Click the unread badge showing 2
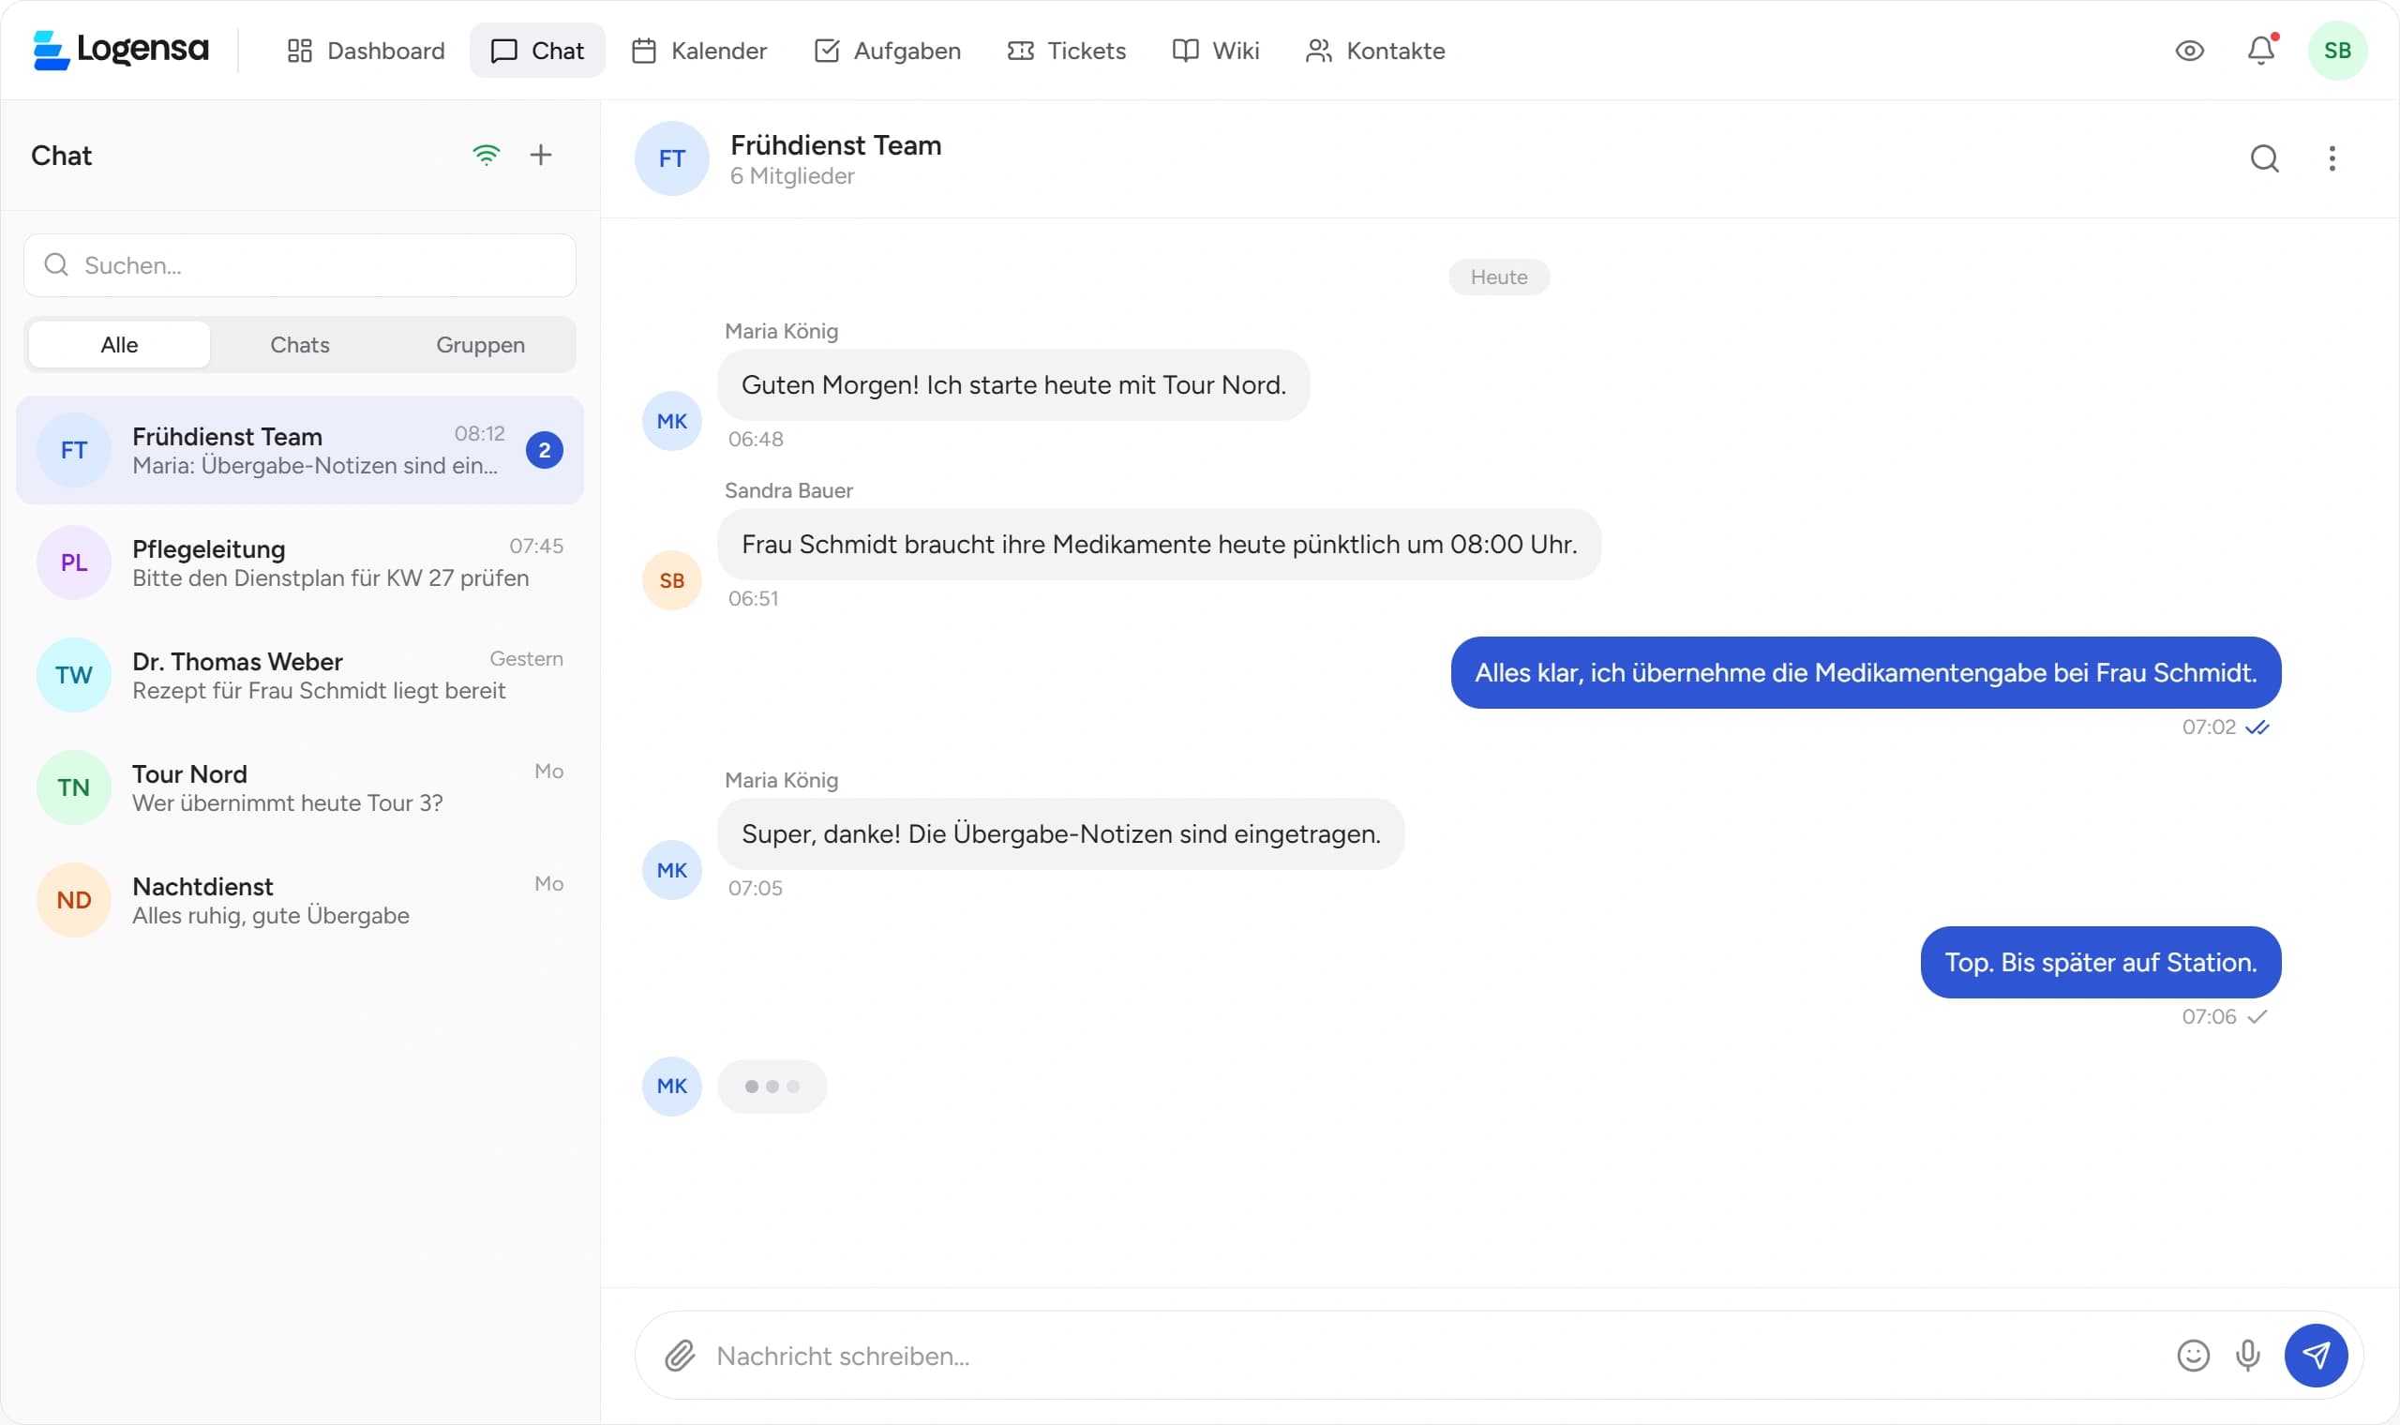 (545, 450)
